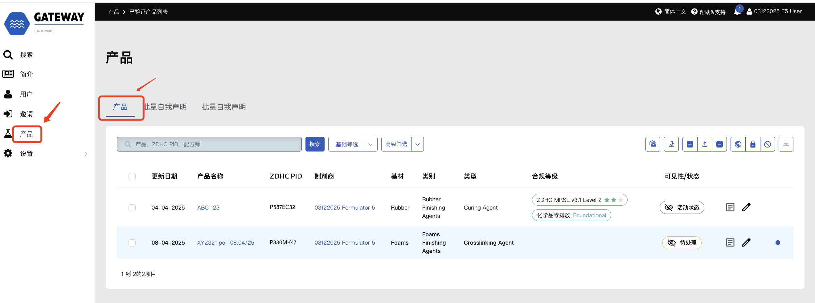Expand the 基础筛选 dropdown arrow
The image size is (815, 303).
pyautogui.click(x=370, y=144)
